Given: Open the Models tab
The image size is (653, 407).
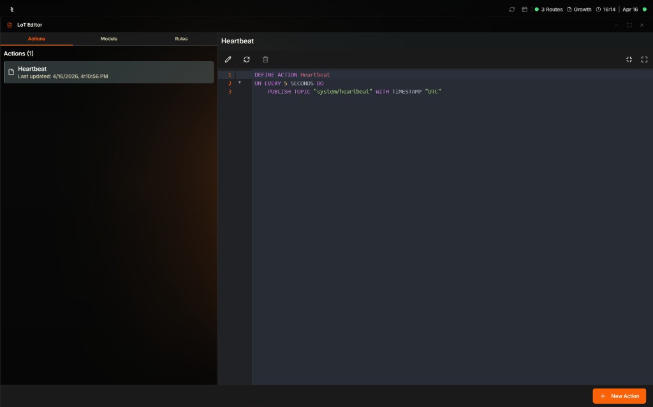Looking at the screenshot, I should click(x=108, y=39).
